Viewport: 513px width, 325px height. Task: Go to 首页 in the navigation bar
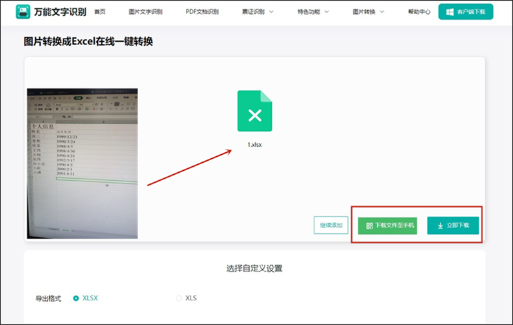100,12
